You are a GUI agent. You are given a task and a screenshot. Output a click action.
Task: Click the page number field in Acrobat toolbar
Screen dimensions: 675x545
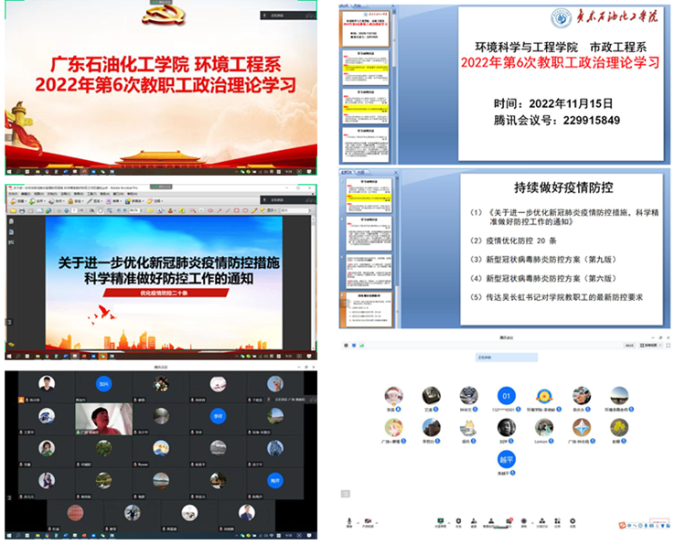tap(75, 210)
